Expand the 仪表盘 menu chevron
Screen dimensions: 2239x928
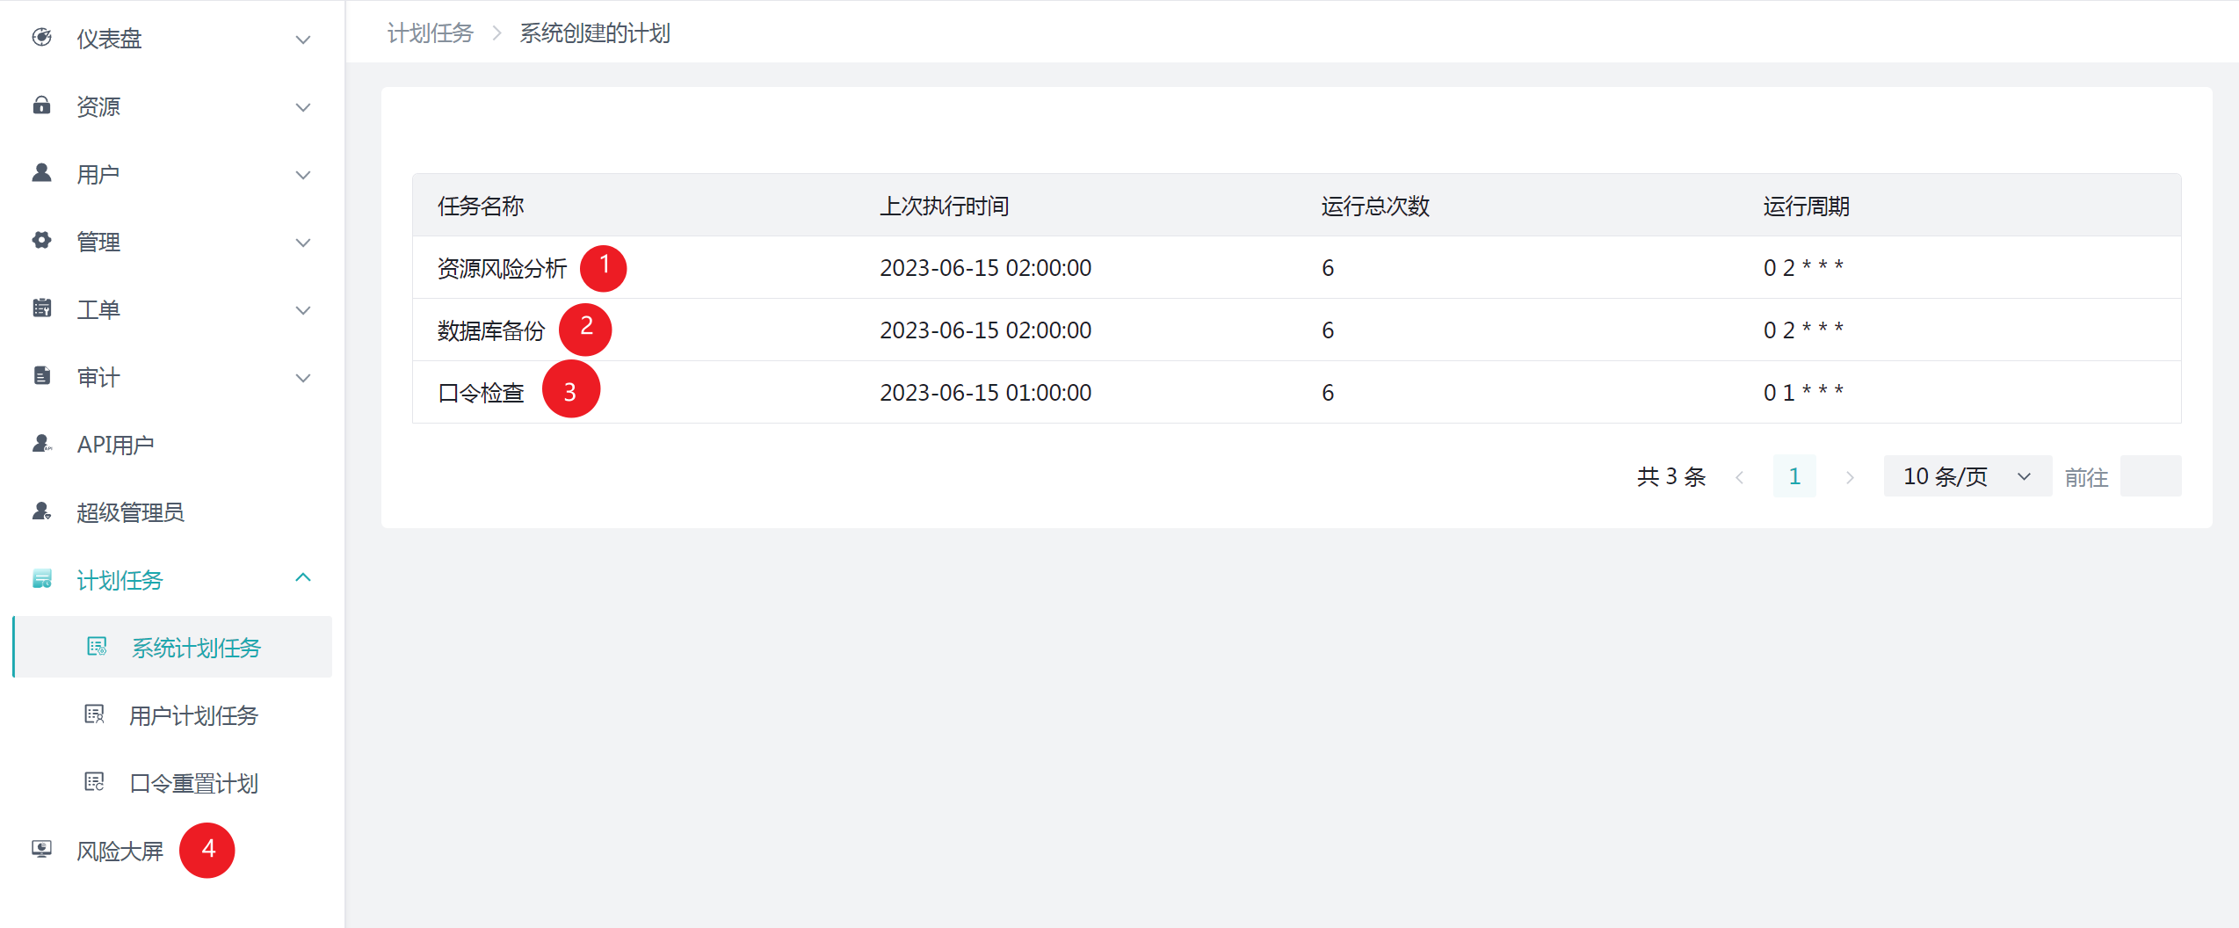pos(303,40)
